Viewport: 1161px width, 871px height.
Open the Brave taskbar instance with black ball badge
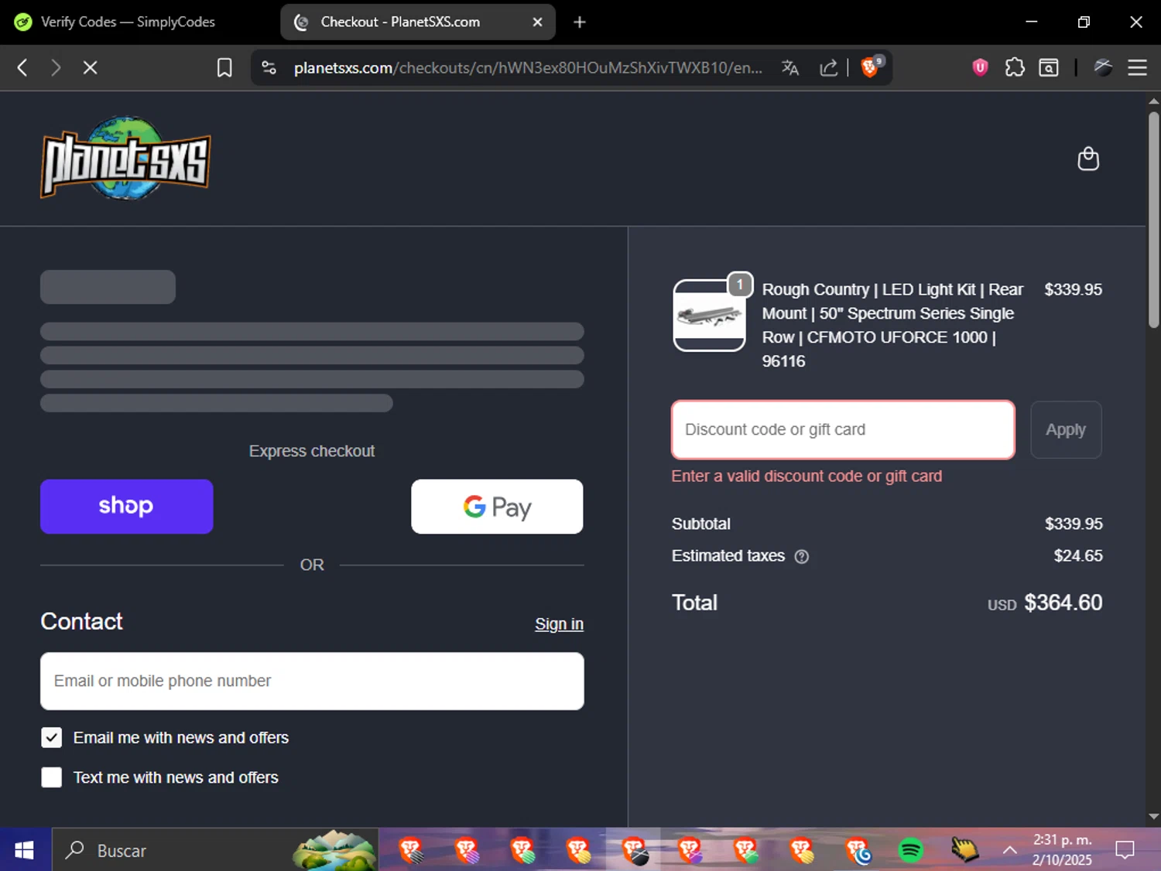(x=634, y=851)
